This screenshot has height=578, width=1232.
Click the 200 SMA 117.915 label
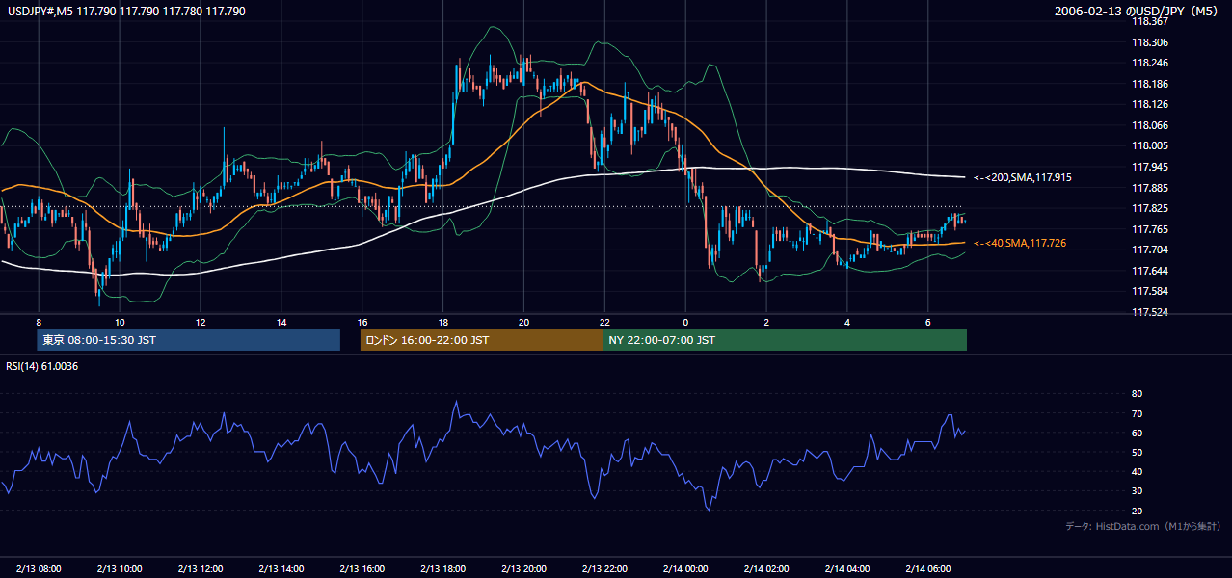point(1023,177)
